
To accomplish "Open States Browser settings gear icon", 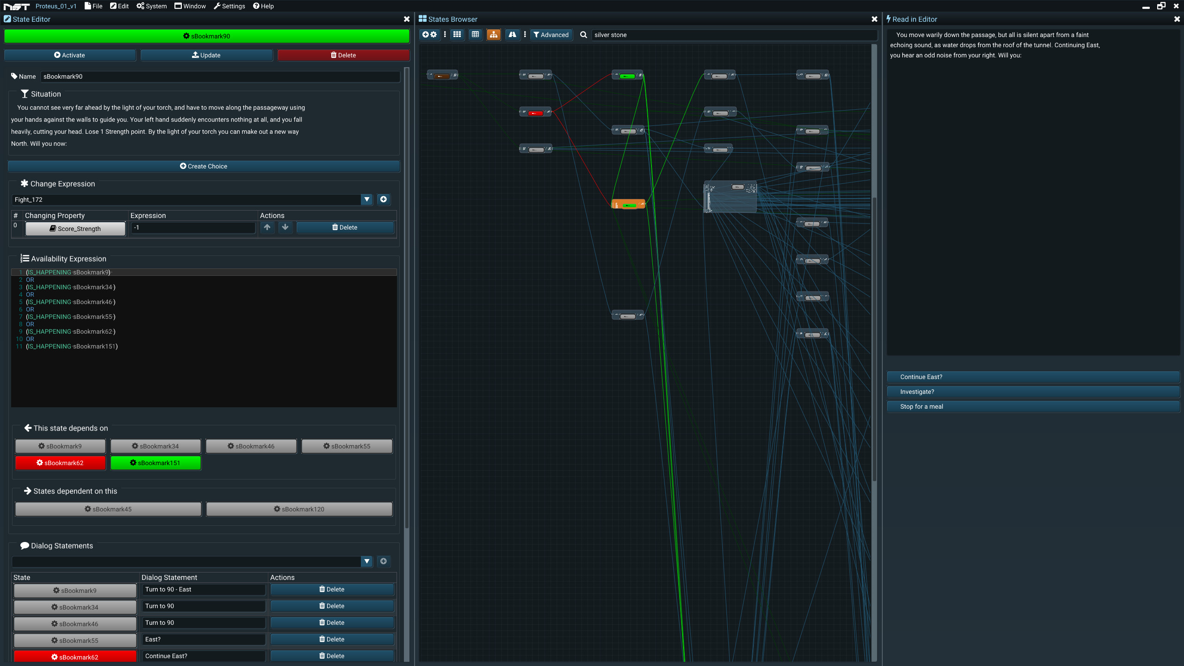I will point(433,34).
